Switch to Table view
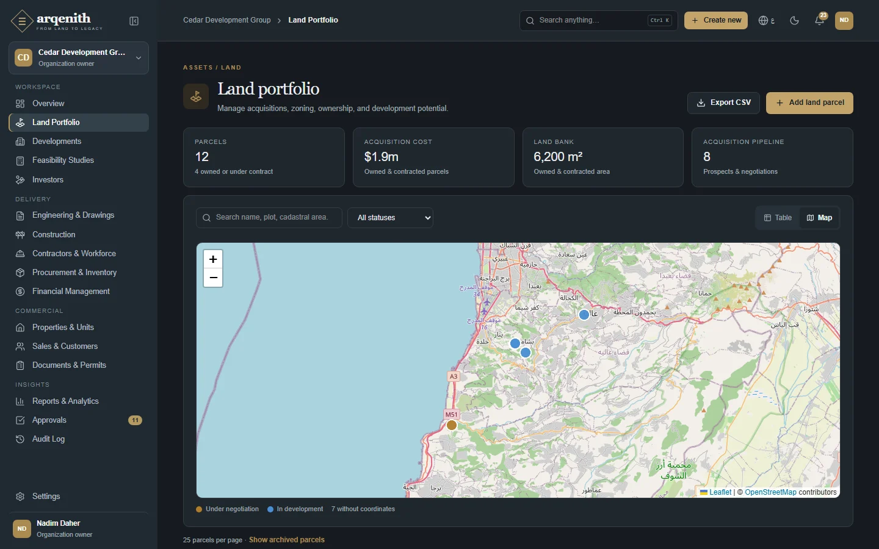The width and height of the screenshot is (879, 549). (x=778, y=218)
